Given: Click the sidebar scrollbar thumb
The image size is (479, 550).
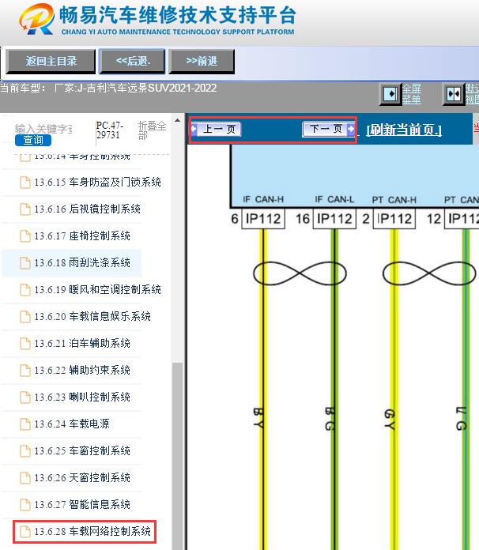Looking at the screenshot, I should (x=178, y=456).
